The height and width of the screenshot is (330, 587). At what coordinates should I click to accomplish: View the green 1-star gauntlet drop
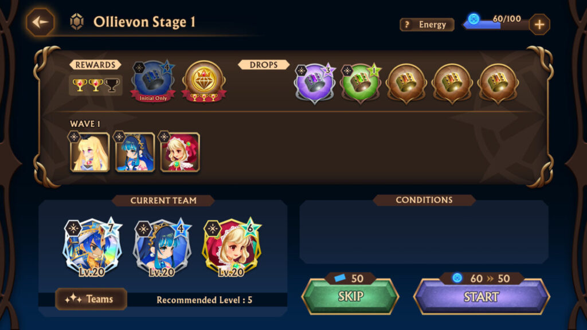coord(361,84)
